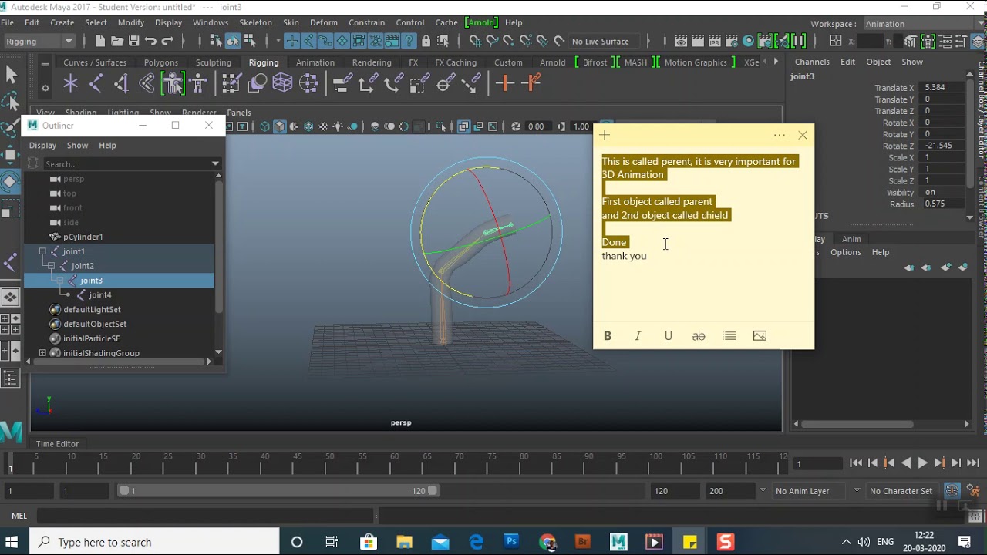Screen dimensions: 987x555
Task: Expand the initialShadingGroup node in Outliner
Action: click(x=42, y=353)
